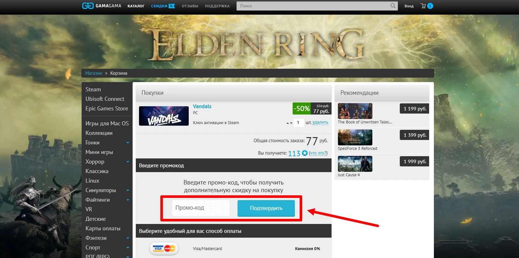This screenshot has width=519, height=258.
Task: Open the Vandals game cover image
Action: click(x=164, y=116)
